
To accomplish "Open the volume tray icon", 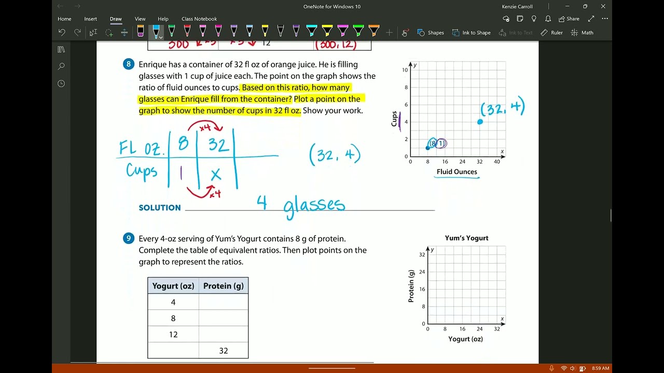I will (x=573, y=368).
